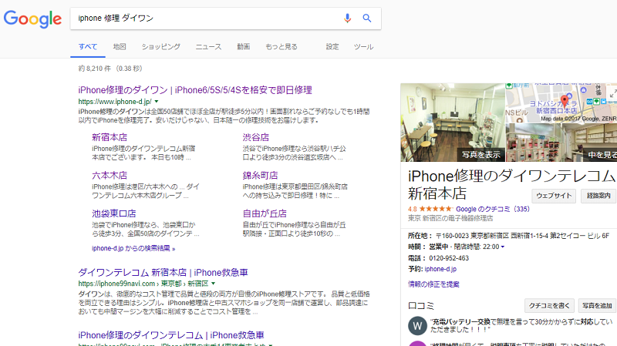Open the ツール options
This screenshot has height=346, width=617.
click(363, 47)
